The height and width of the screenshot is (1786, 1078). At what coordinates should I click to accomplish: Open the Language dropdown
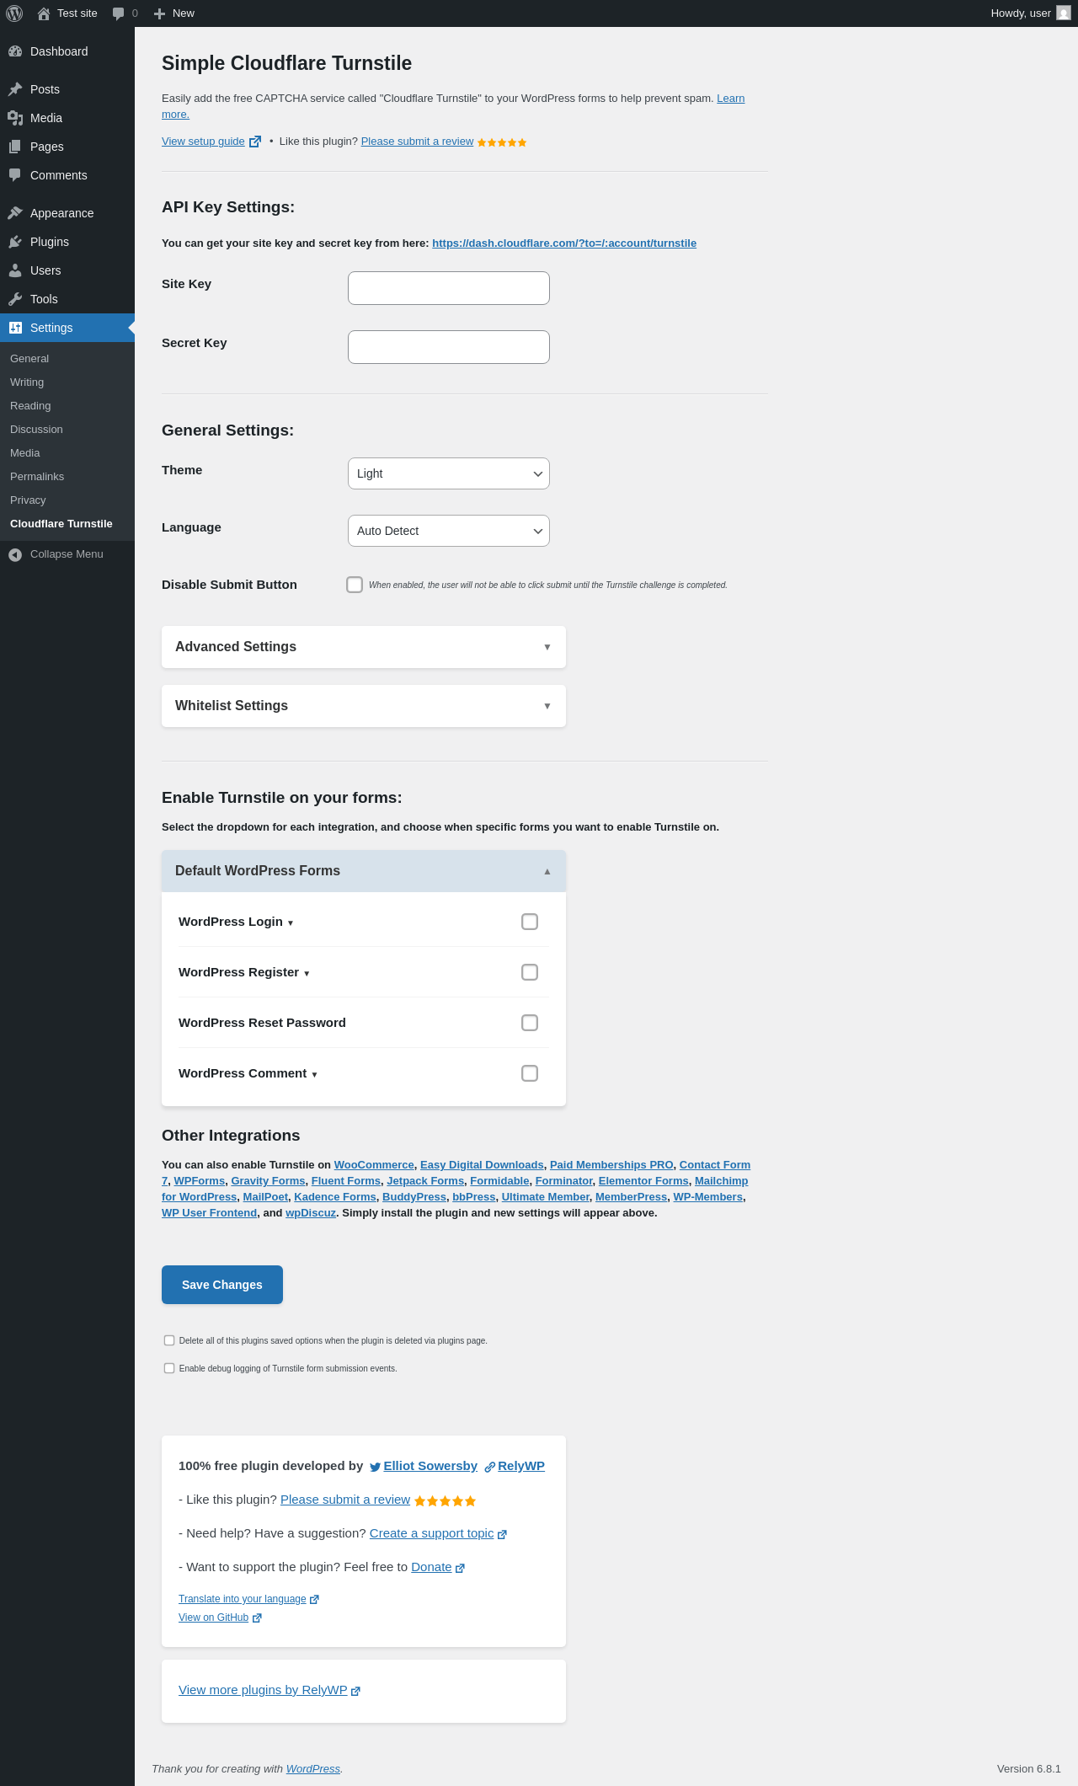448,531
